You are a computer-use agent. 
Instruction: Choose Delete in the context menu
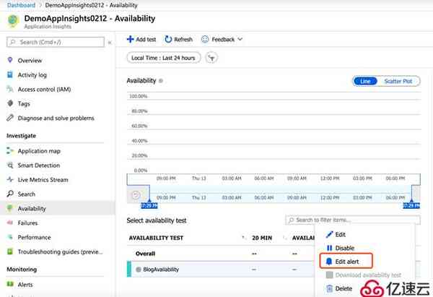[344, 288]
